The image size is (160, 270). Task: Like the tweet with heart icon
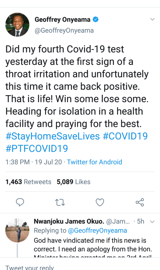[x=100, y=202]
